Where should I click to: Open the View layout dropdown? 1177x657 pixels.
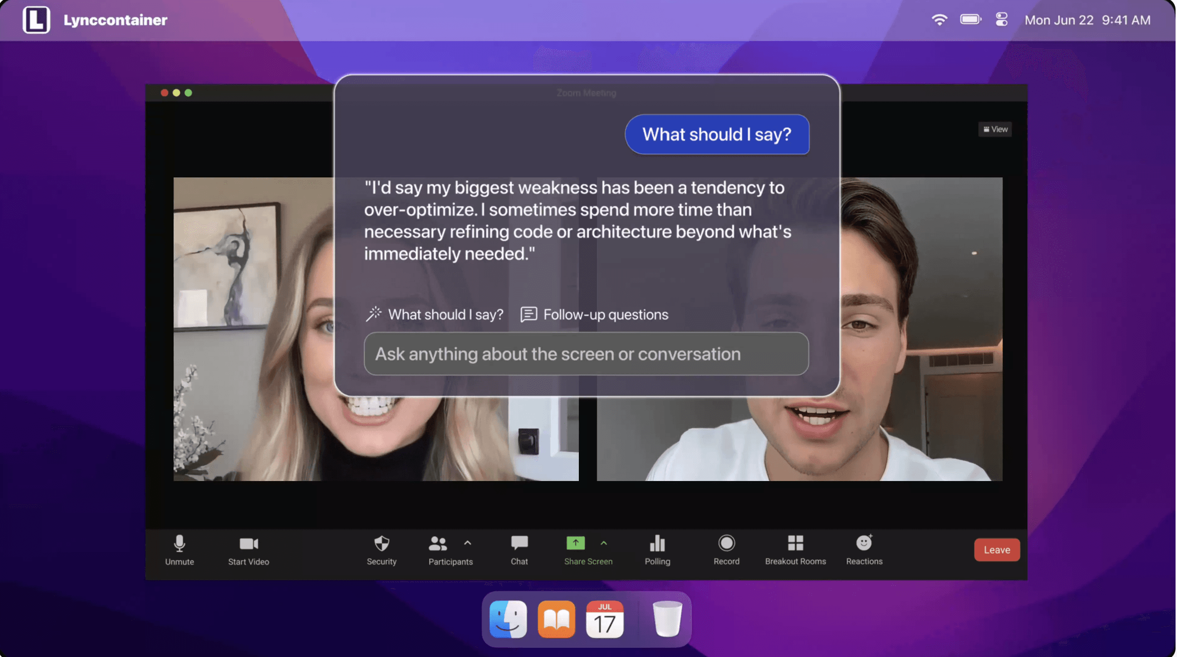pos(995,129)
